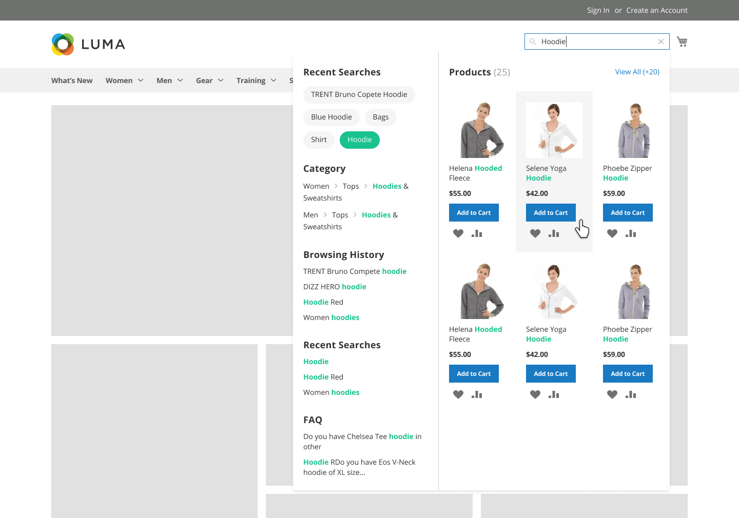The height and width of the screenshot is (518, 739).
Task: Add second-row Phoebe Zipper Hoodie to cart
Action: [x=628, y=374]
